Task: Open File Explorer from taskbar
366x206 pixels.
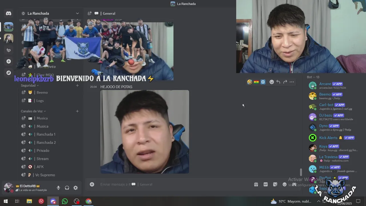Action: click(29, 201)
